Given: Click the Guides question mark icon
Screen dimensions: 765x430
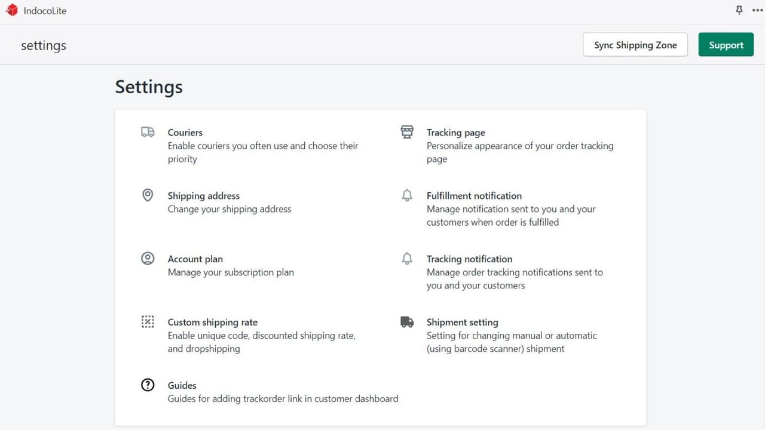Looking at the screenshot, I should click(148, 385).
